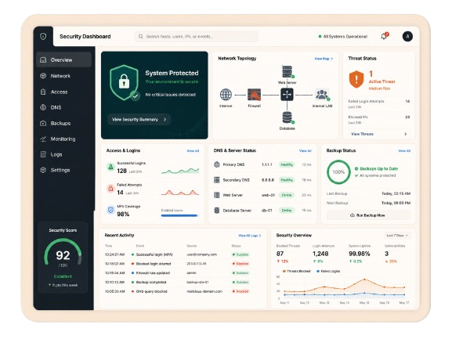Go to Network in the sidebar
452x339 pixels.
pyautogui.click(x=64, y=76)
